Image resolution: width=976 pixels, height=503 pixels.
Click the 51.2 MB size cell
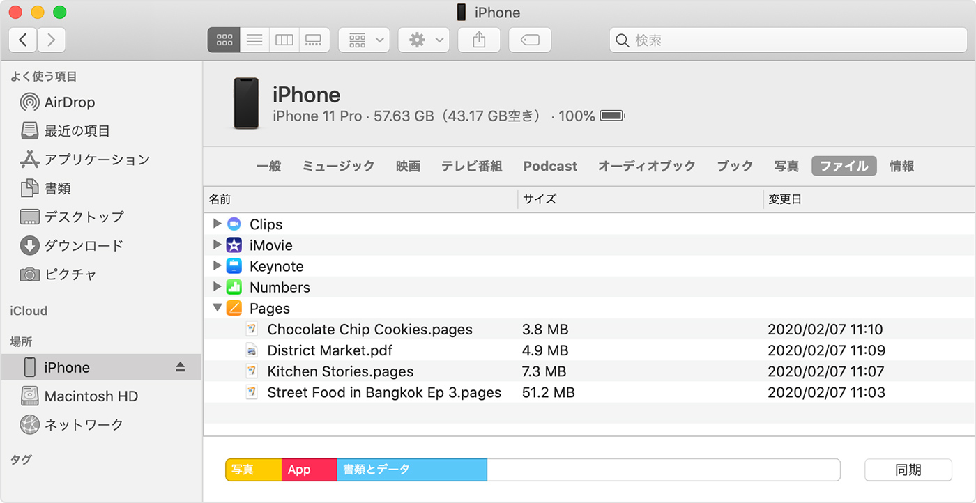coord(548,392)
